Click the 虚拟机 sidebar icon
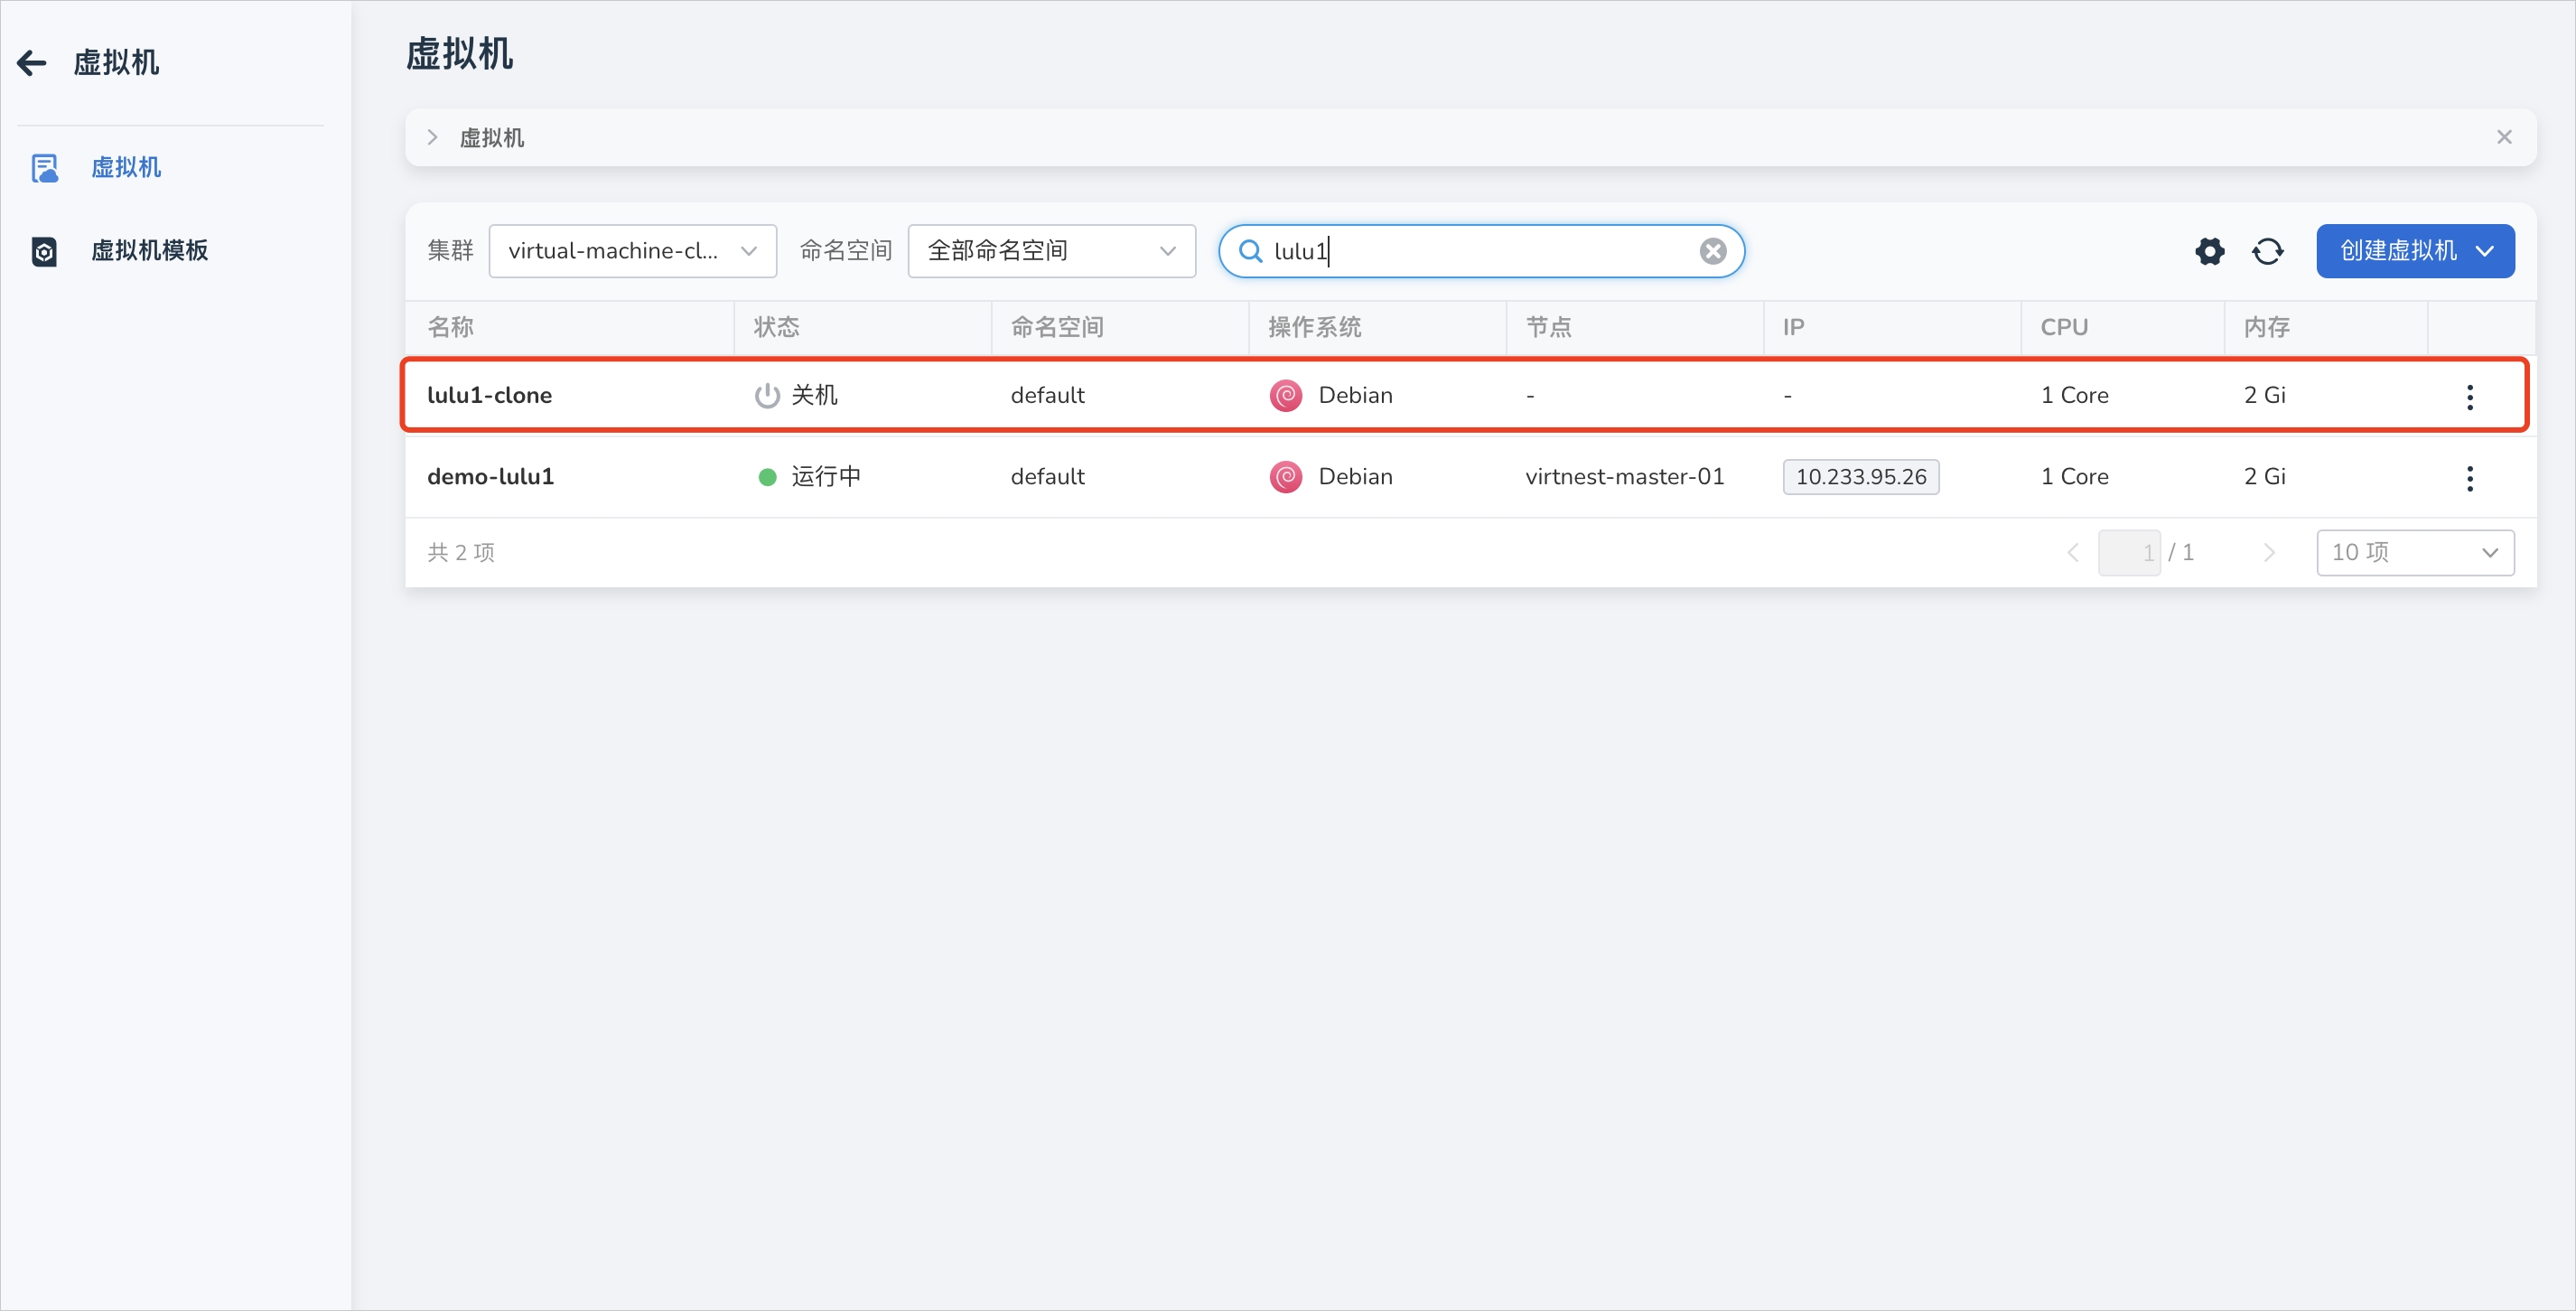 pyautogui.click(x=45, y=168)
